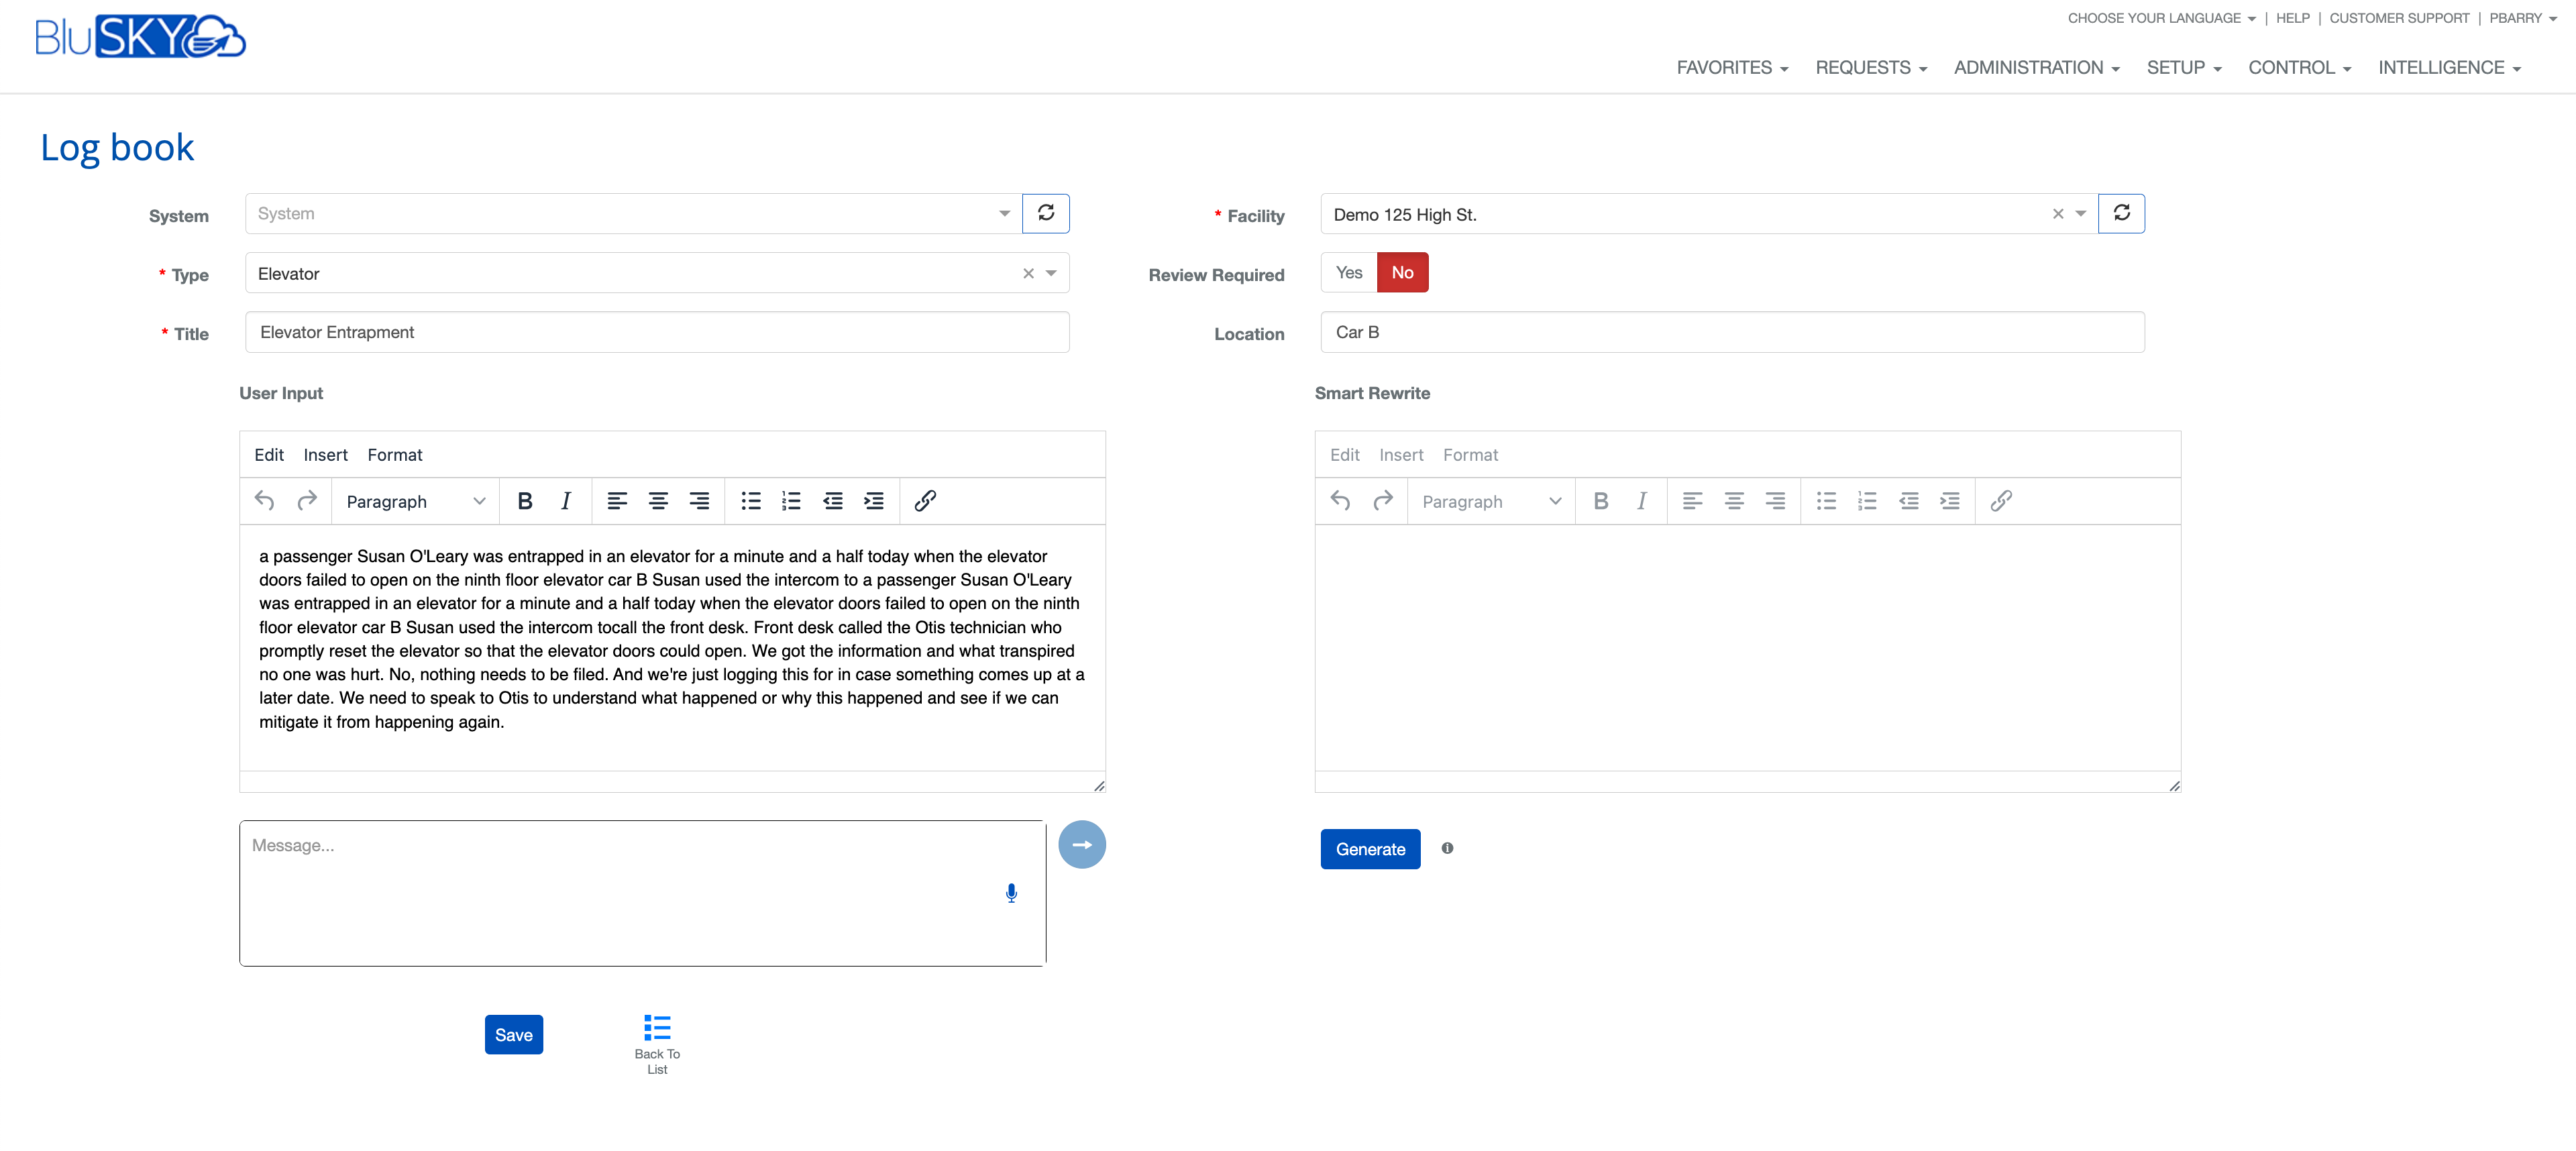The image size is (2576, 1151).
Task: Click the Save button
Action: [513, 1034]
